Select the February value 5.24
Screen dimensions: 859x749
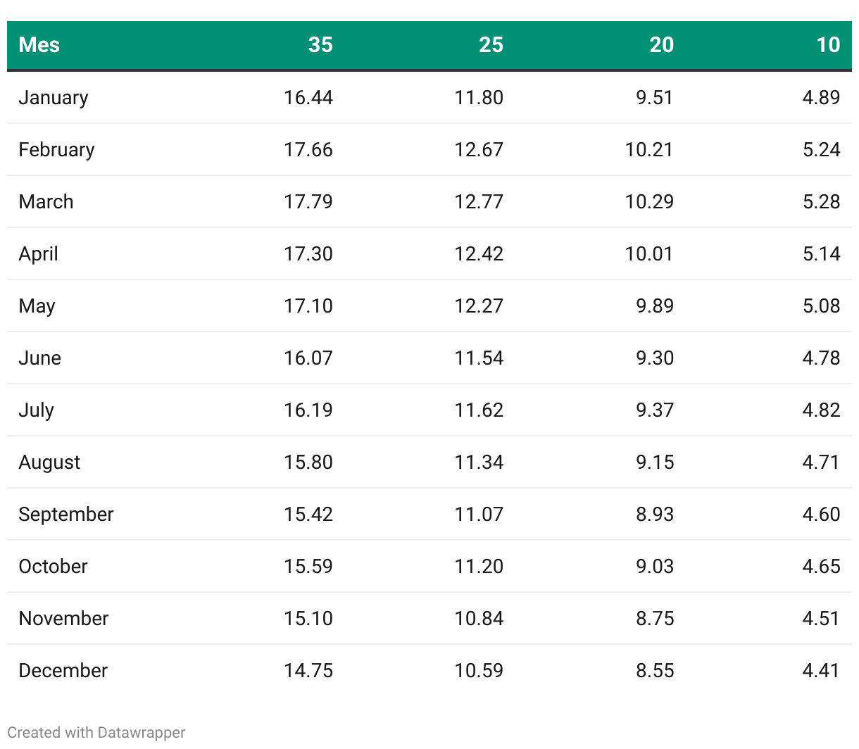(821, 149)
